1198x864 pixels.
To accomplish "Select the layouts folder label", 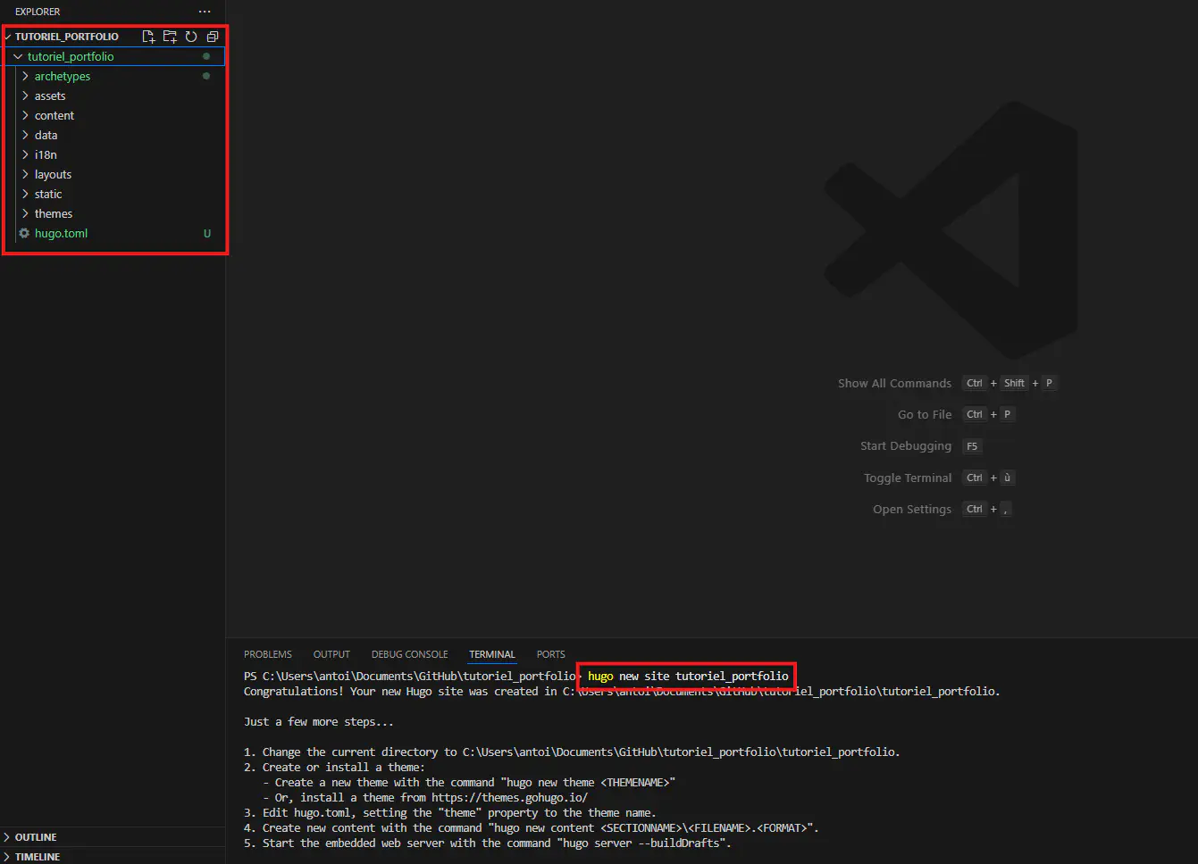I will point(53,174).
